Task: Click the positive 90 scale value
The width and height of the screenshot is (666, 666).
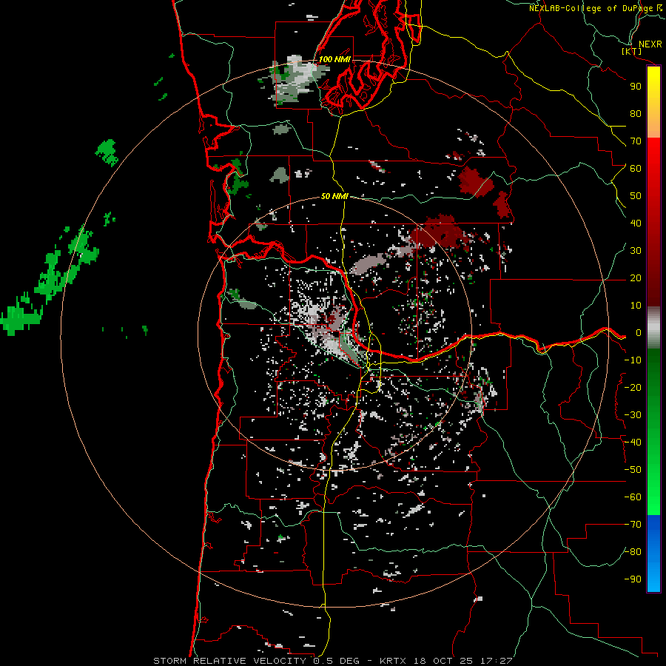Action: pyautogui.click(x=636, y=87)
